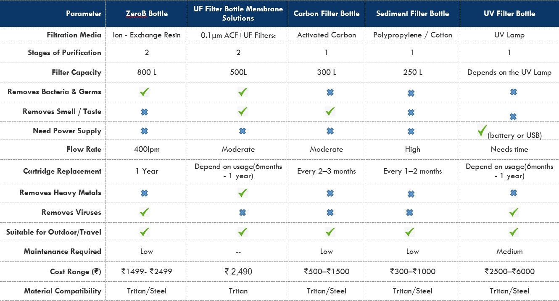Click the Ion - Exchange Resin cell
The height and width of the screenshot is (301, 559).
click(x=147, y=35)
